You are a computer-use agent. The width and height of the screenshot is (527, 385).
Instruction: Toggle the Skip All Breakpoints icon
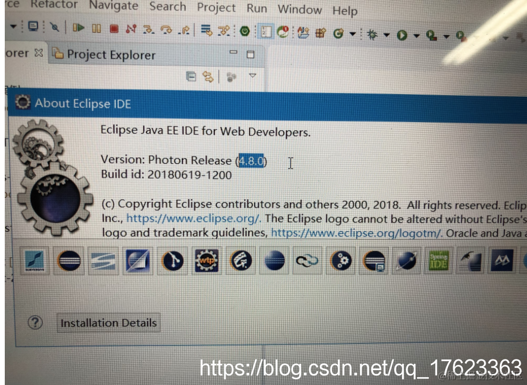[54, 27]
